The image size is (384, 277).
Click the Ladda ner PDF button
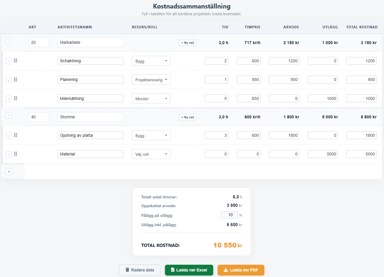click(x=241, y=270)
